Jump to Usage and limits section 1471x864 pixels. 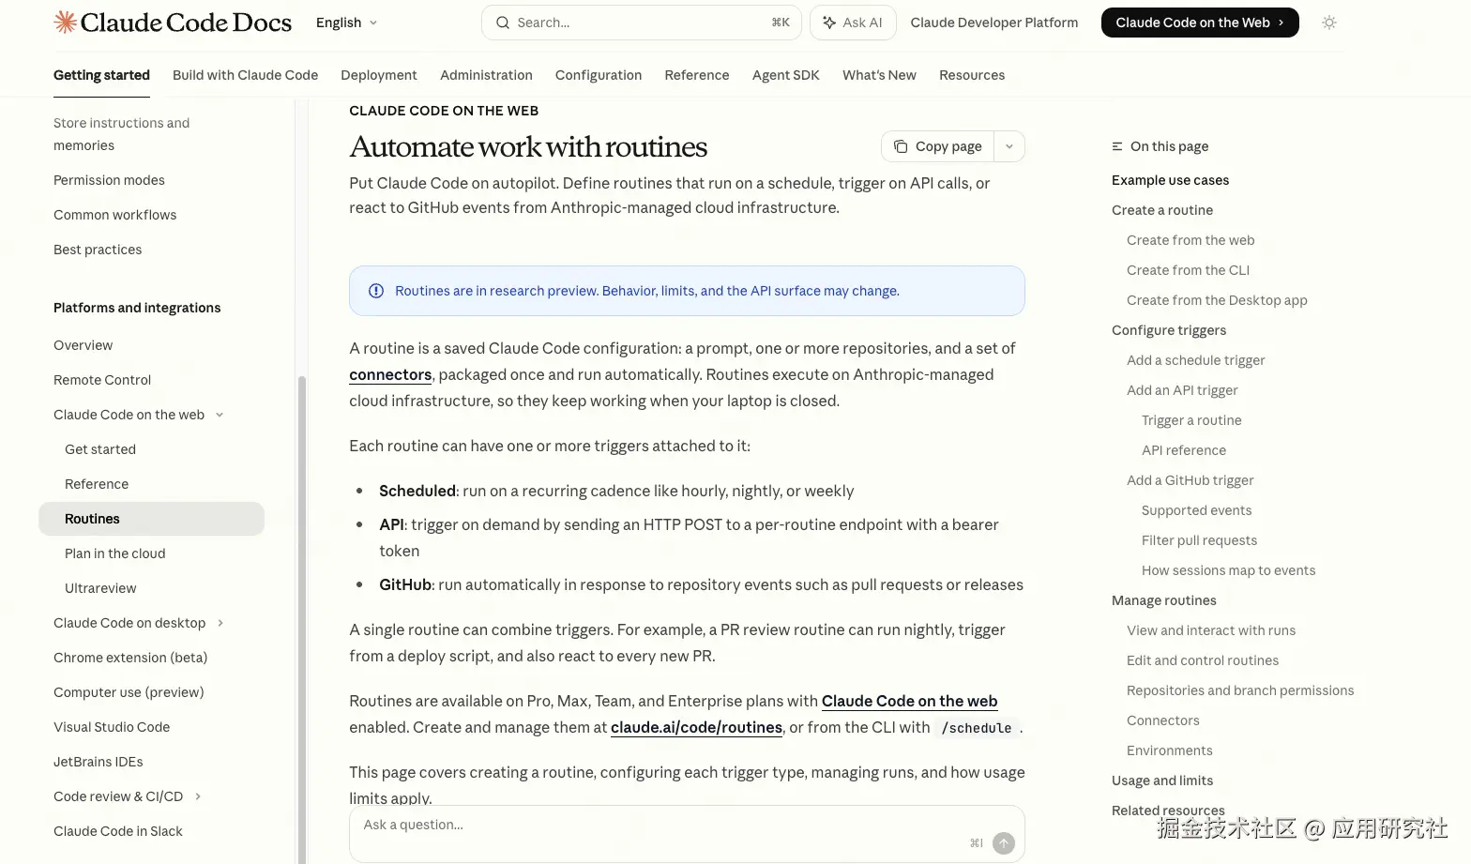[x=1162, y=781]
